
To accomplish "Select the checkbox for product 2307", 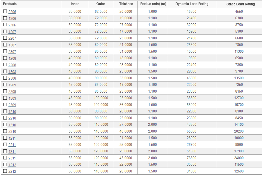I will pos(5,51).
